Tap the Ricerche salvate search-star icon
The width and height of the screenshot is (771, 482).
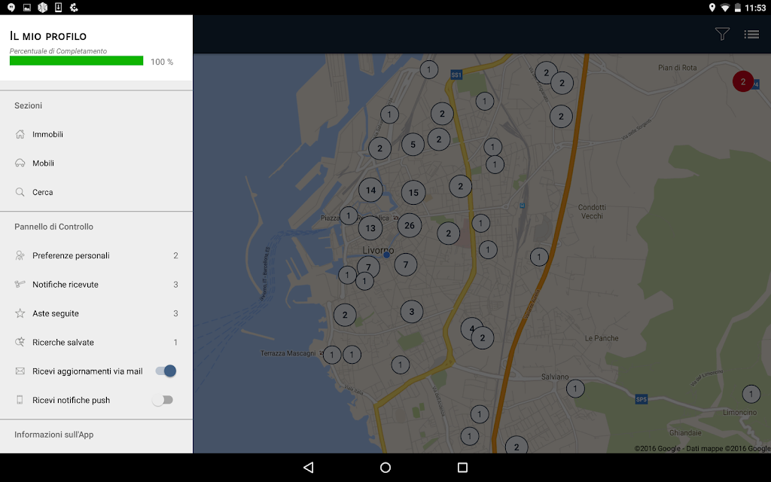point(20,342)
